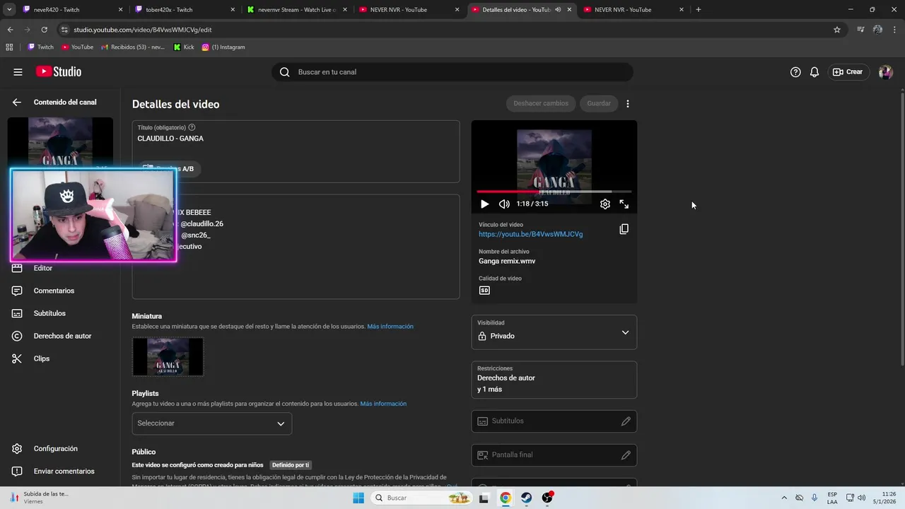The width and height of the screenshot is (905, 509).
Task: Open the Playlists Seleccionar dropdown
Action: click(211, 423)
